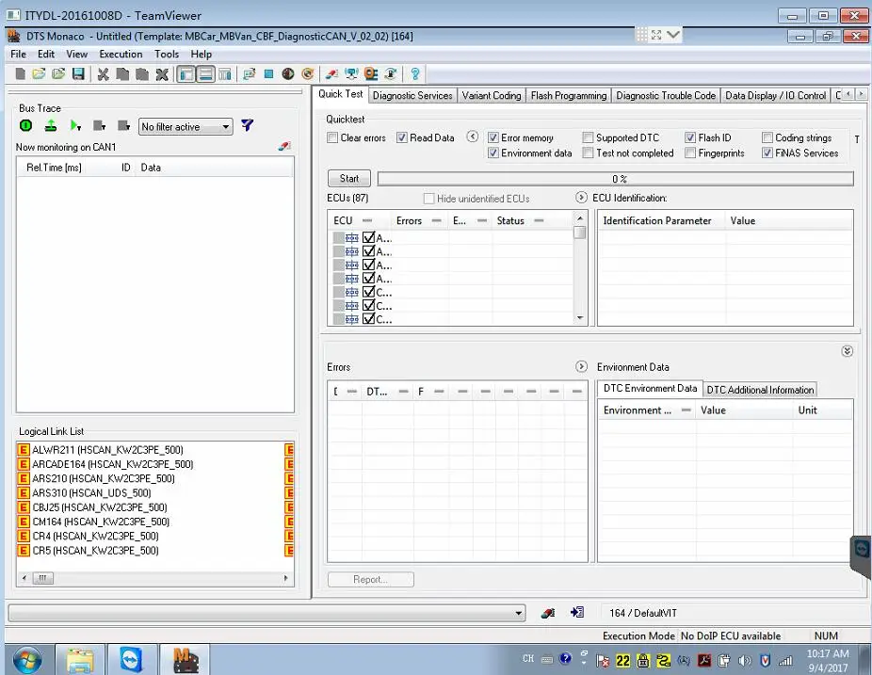
Task: Uncheck the Flash ID option
Action: pos(690,138)
